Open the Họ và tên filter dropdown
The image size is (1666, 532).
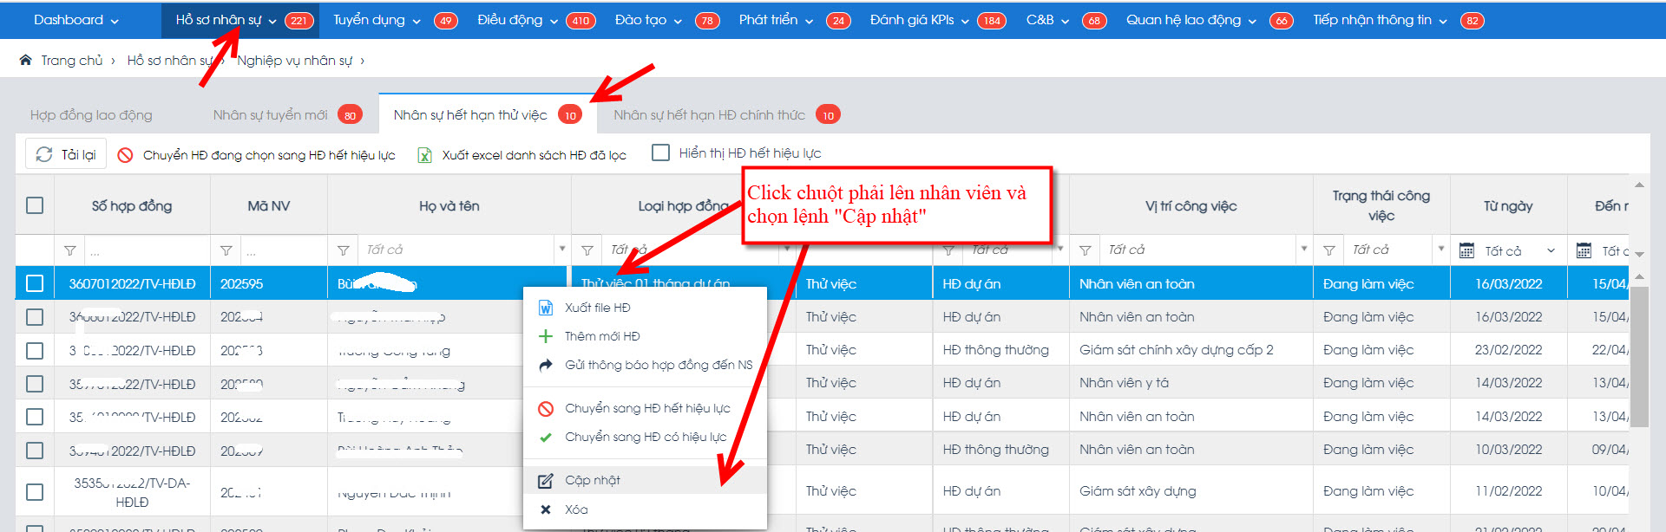pyautogui.click(x=561, y=250)
